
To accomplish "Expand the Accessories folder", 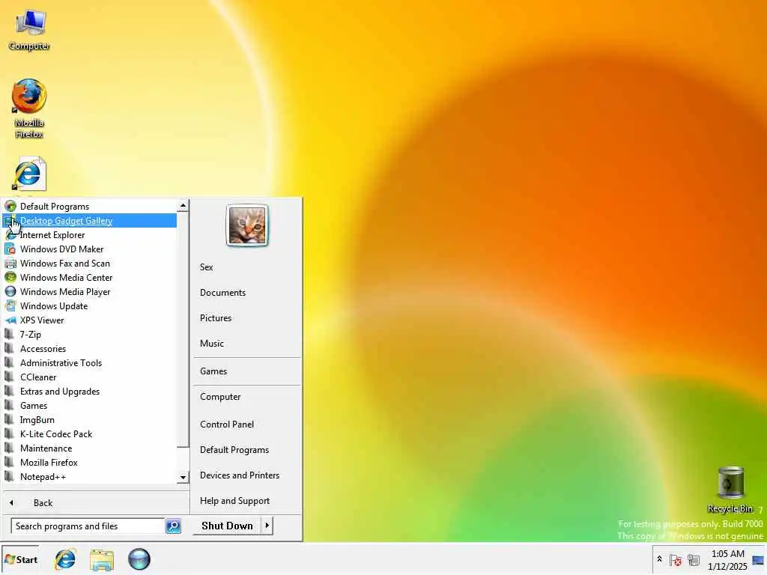I will [90, 349].
